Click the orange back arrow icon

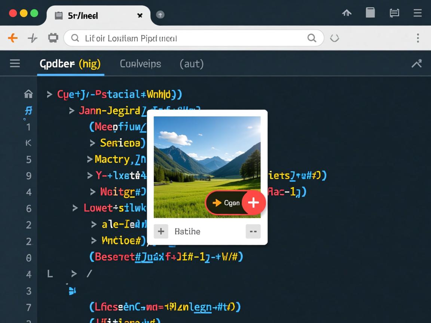[x=13, y=38]
